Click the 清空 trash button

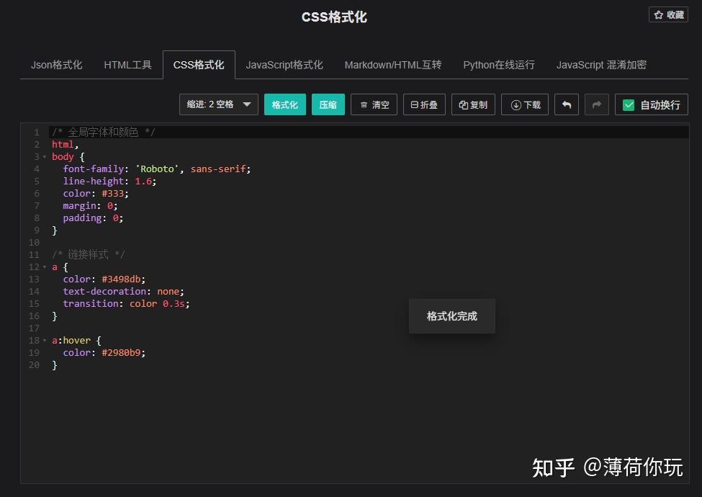click(374, 104)
